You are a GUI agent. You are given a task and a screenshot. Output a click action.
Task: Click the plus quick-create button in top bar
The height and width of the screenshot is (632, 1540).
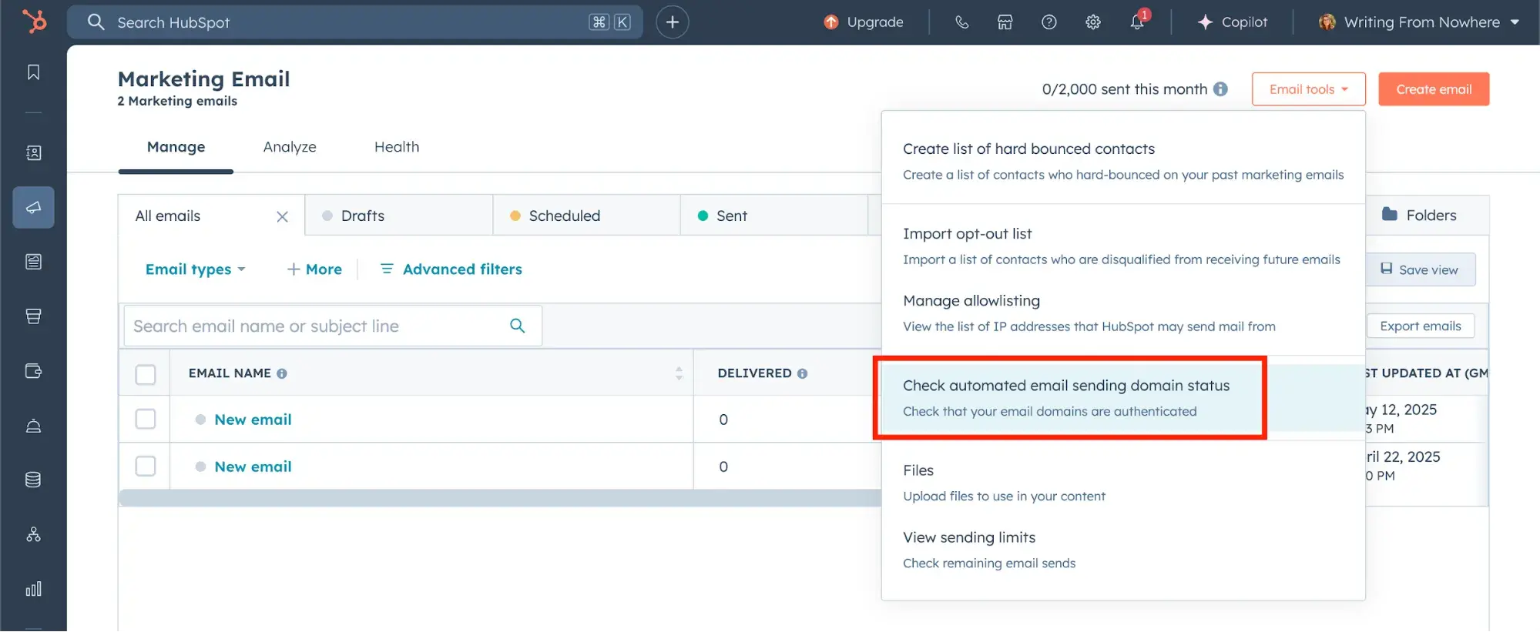coord(673,22)
